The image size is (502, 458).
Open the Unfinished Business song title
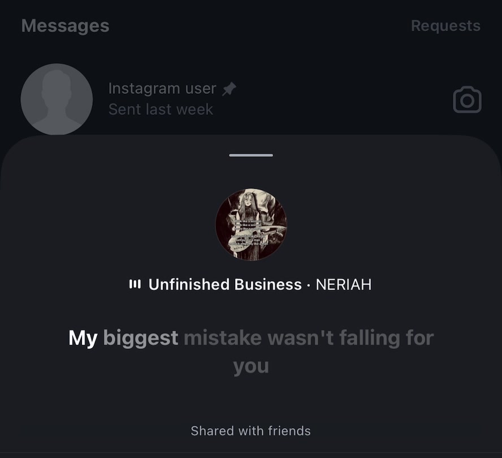pyautogui.click(x=225, y=284)
